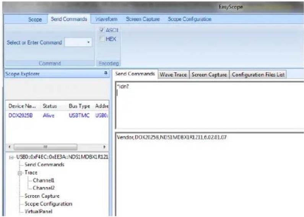Open the Scope Configuration ribbon tab

[189, 19]
